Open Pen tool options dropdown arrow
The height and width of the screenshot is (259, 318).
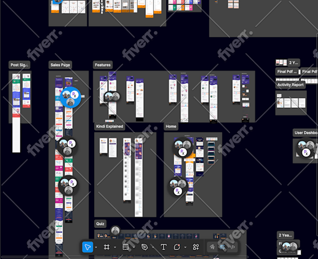point(153,247)
